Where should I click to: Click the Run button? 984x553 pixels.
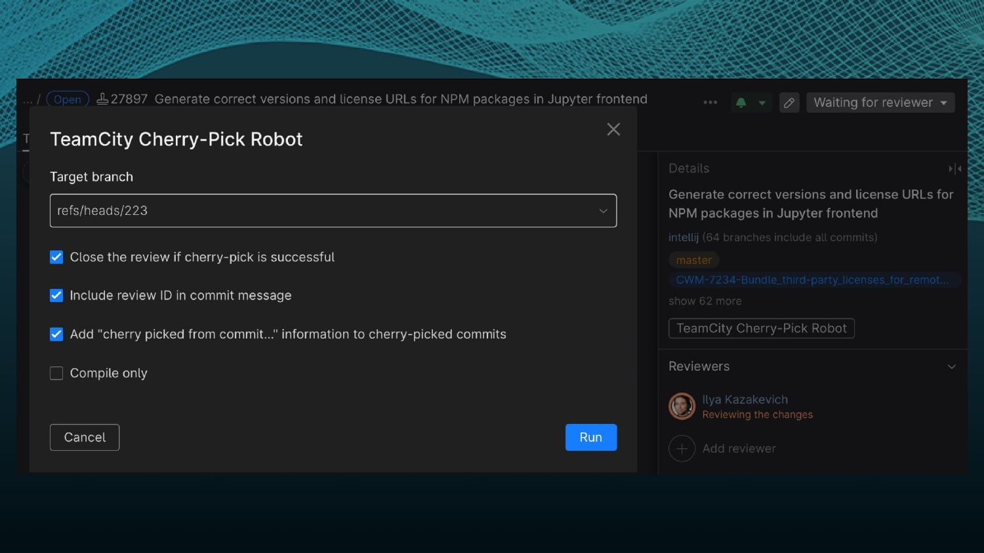tap(590, 437)
